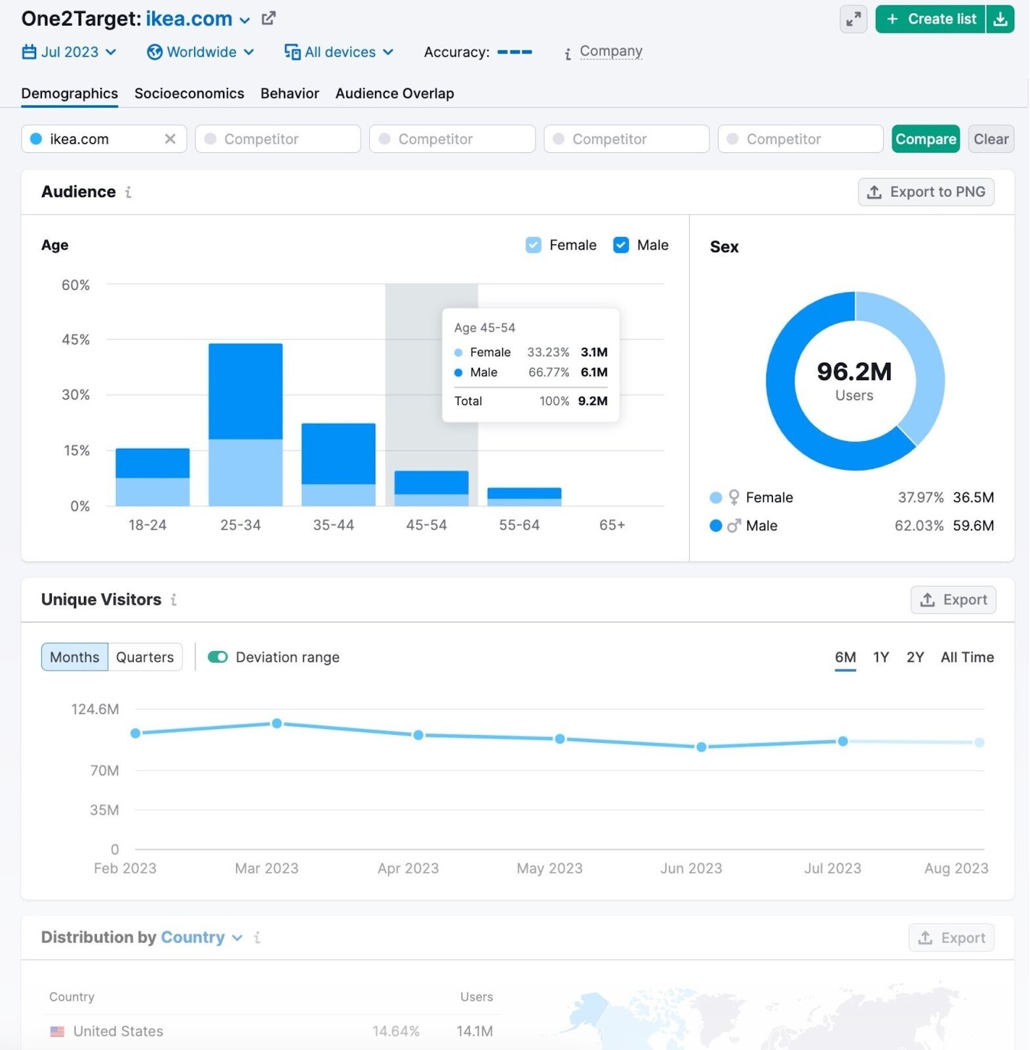Expand the All devices dropdown
Screen dimensions: 1030x1050
click(339, 52)
